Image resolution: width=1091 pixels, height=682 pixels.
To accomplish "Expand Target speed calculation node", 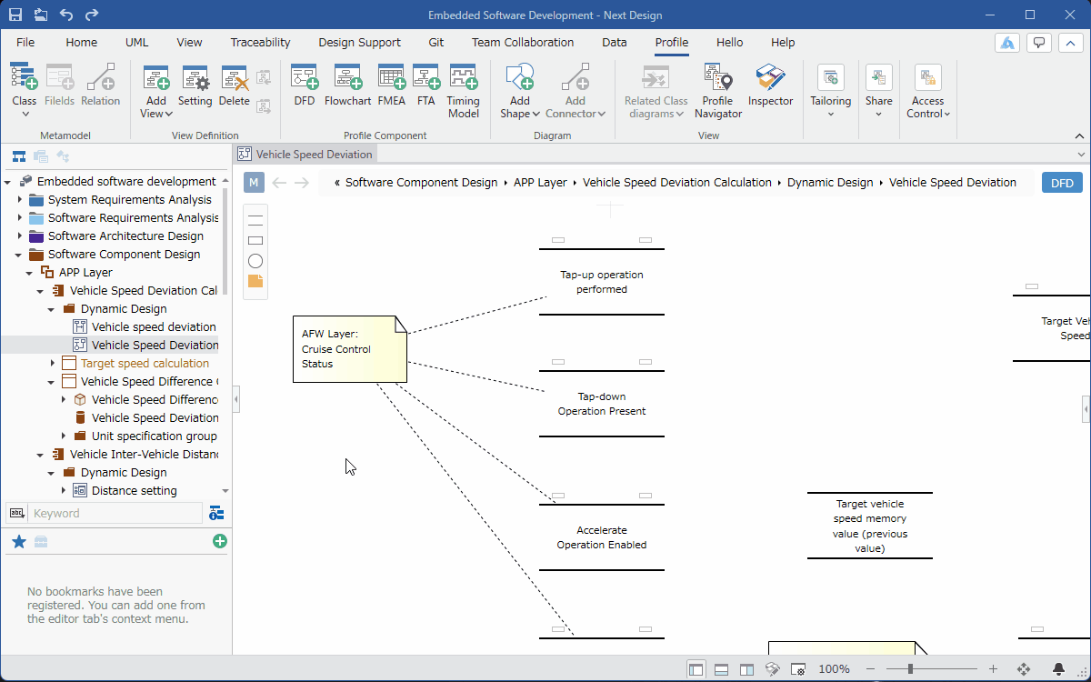I will 53,363.
